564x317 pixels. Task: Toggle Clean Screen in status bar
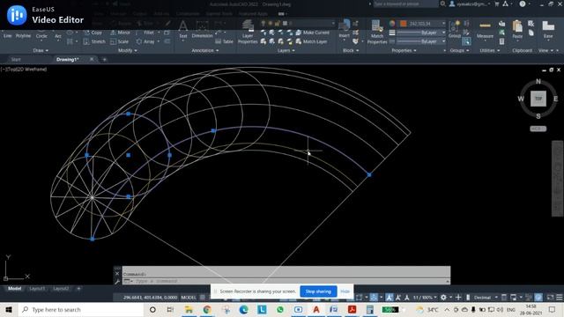coord(550,298)
